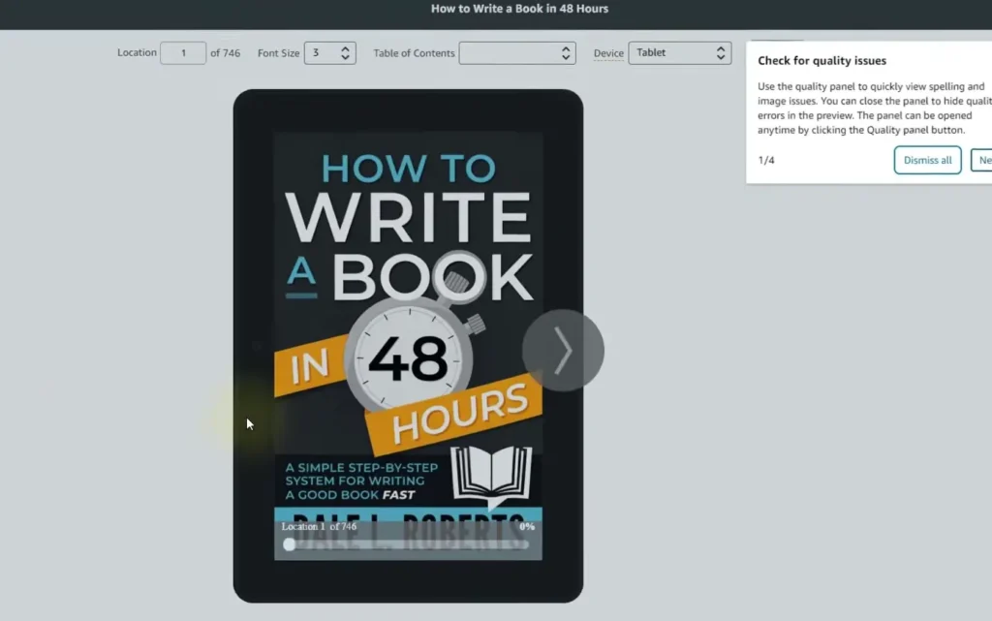Click the Location number input field
The image size is (992, 621).
183,53
